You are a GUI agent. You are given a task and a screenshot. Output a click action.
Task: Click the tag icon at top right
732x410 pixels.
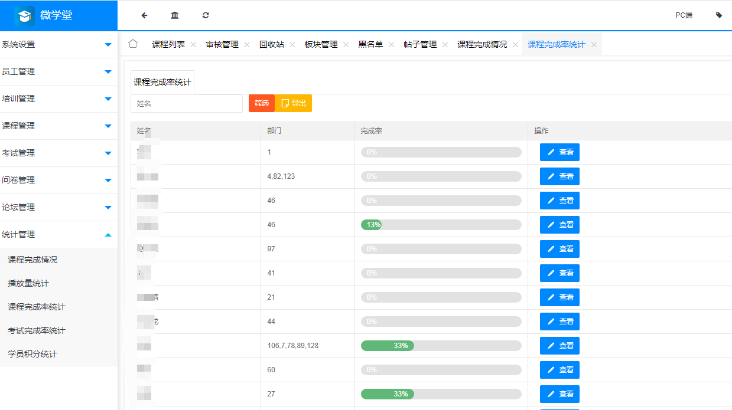click(x=718, y=14)
